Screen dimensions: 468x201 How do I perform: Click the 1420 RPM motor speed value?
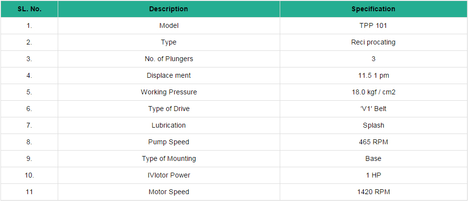373,192
